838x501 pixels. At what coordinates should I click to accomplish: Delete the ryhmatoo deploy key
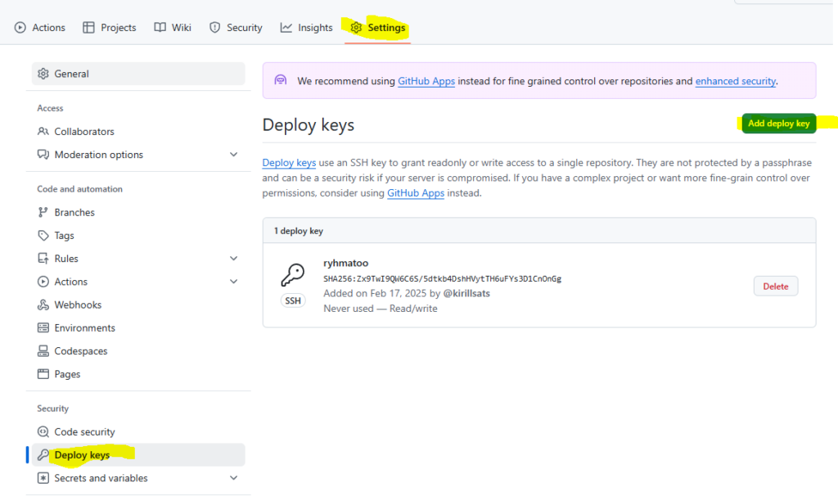pos(776,287)
